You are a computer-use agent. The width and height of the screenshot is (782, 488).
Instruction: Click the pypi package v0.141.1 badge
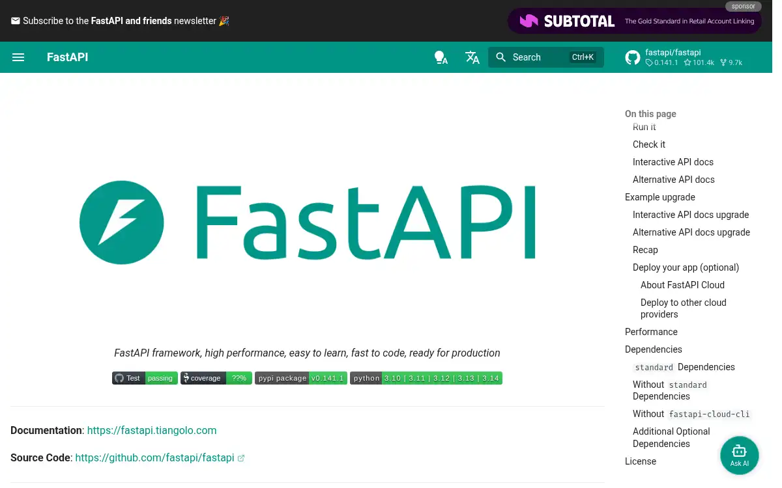[x=301, y=378]
